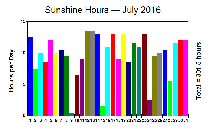
Task: Click the 'Total = 301.5 hours' label
Action: tap(198, 71)
